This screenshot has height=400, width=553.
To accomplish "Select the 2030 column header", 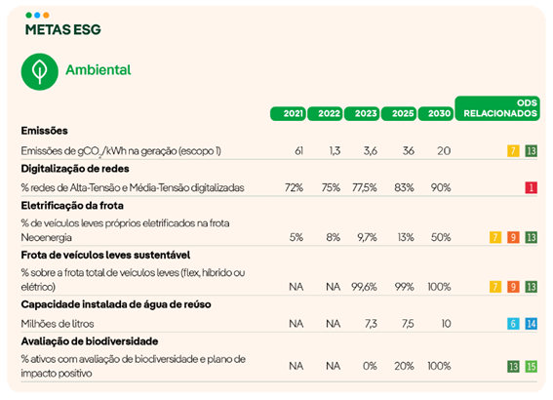I will coord(436,113).
